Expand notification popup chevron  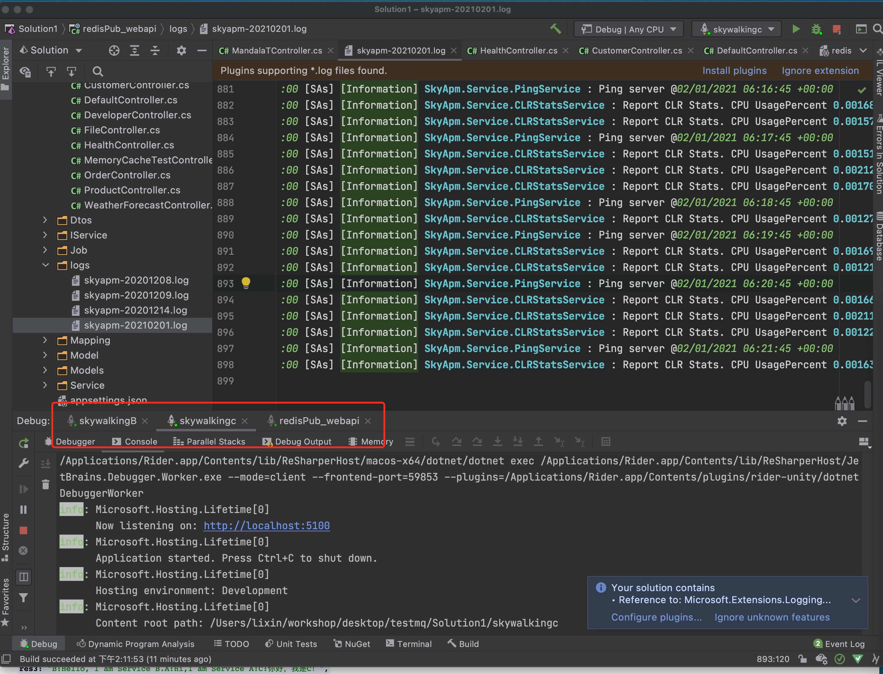856,600
